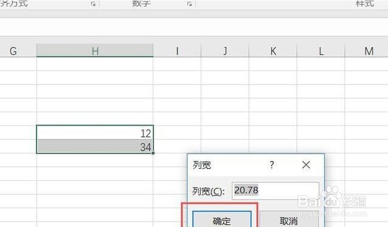Viewport: 388px width, 227px height.
Task: Select column I header
Action: [x=177, y=50]
